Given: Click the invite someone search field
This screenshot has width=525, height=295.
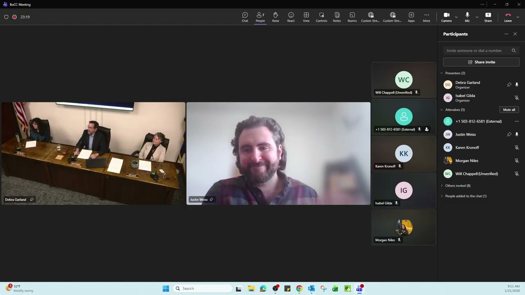Looking at the screenshot, I should tap(481, 50).
